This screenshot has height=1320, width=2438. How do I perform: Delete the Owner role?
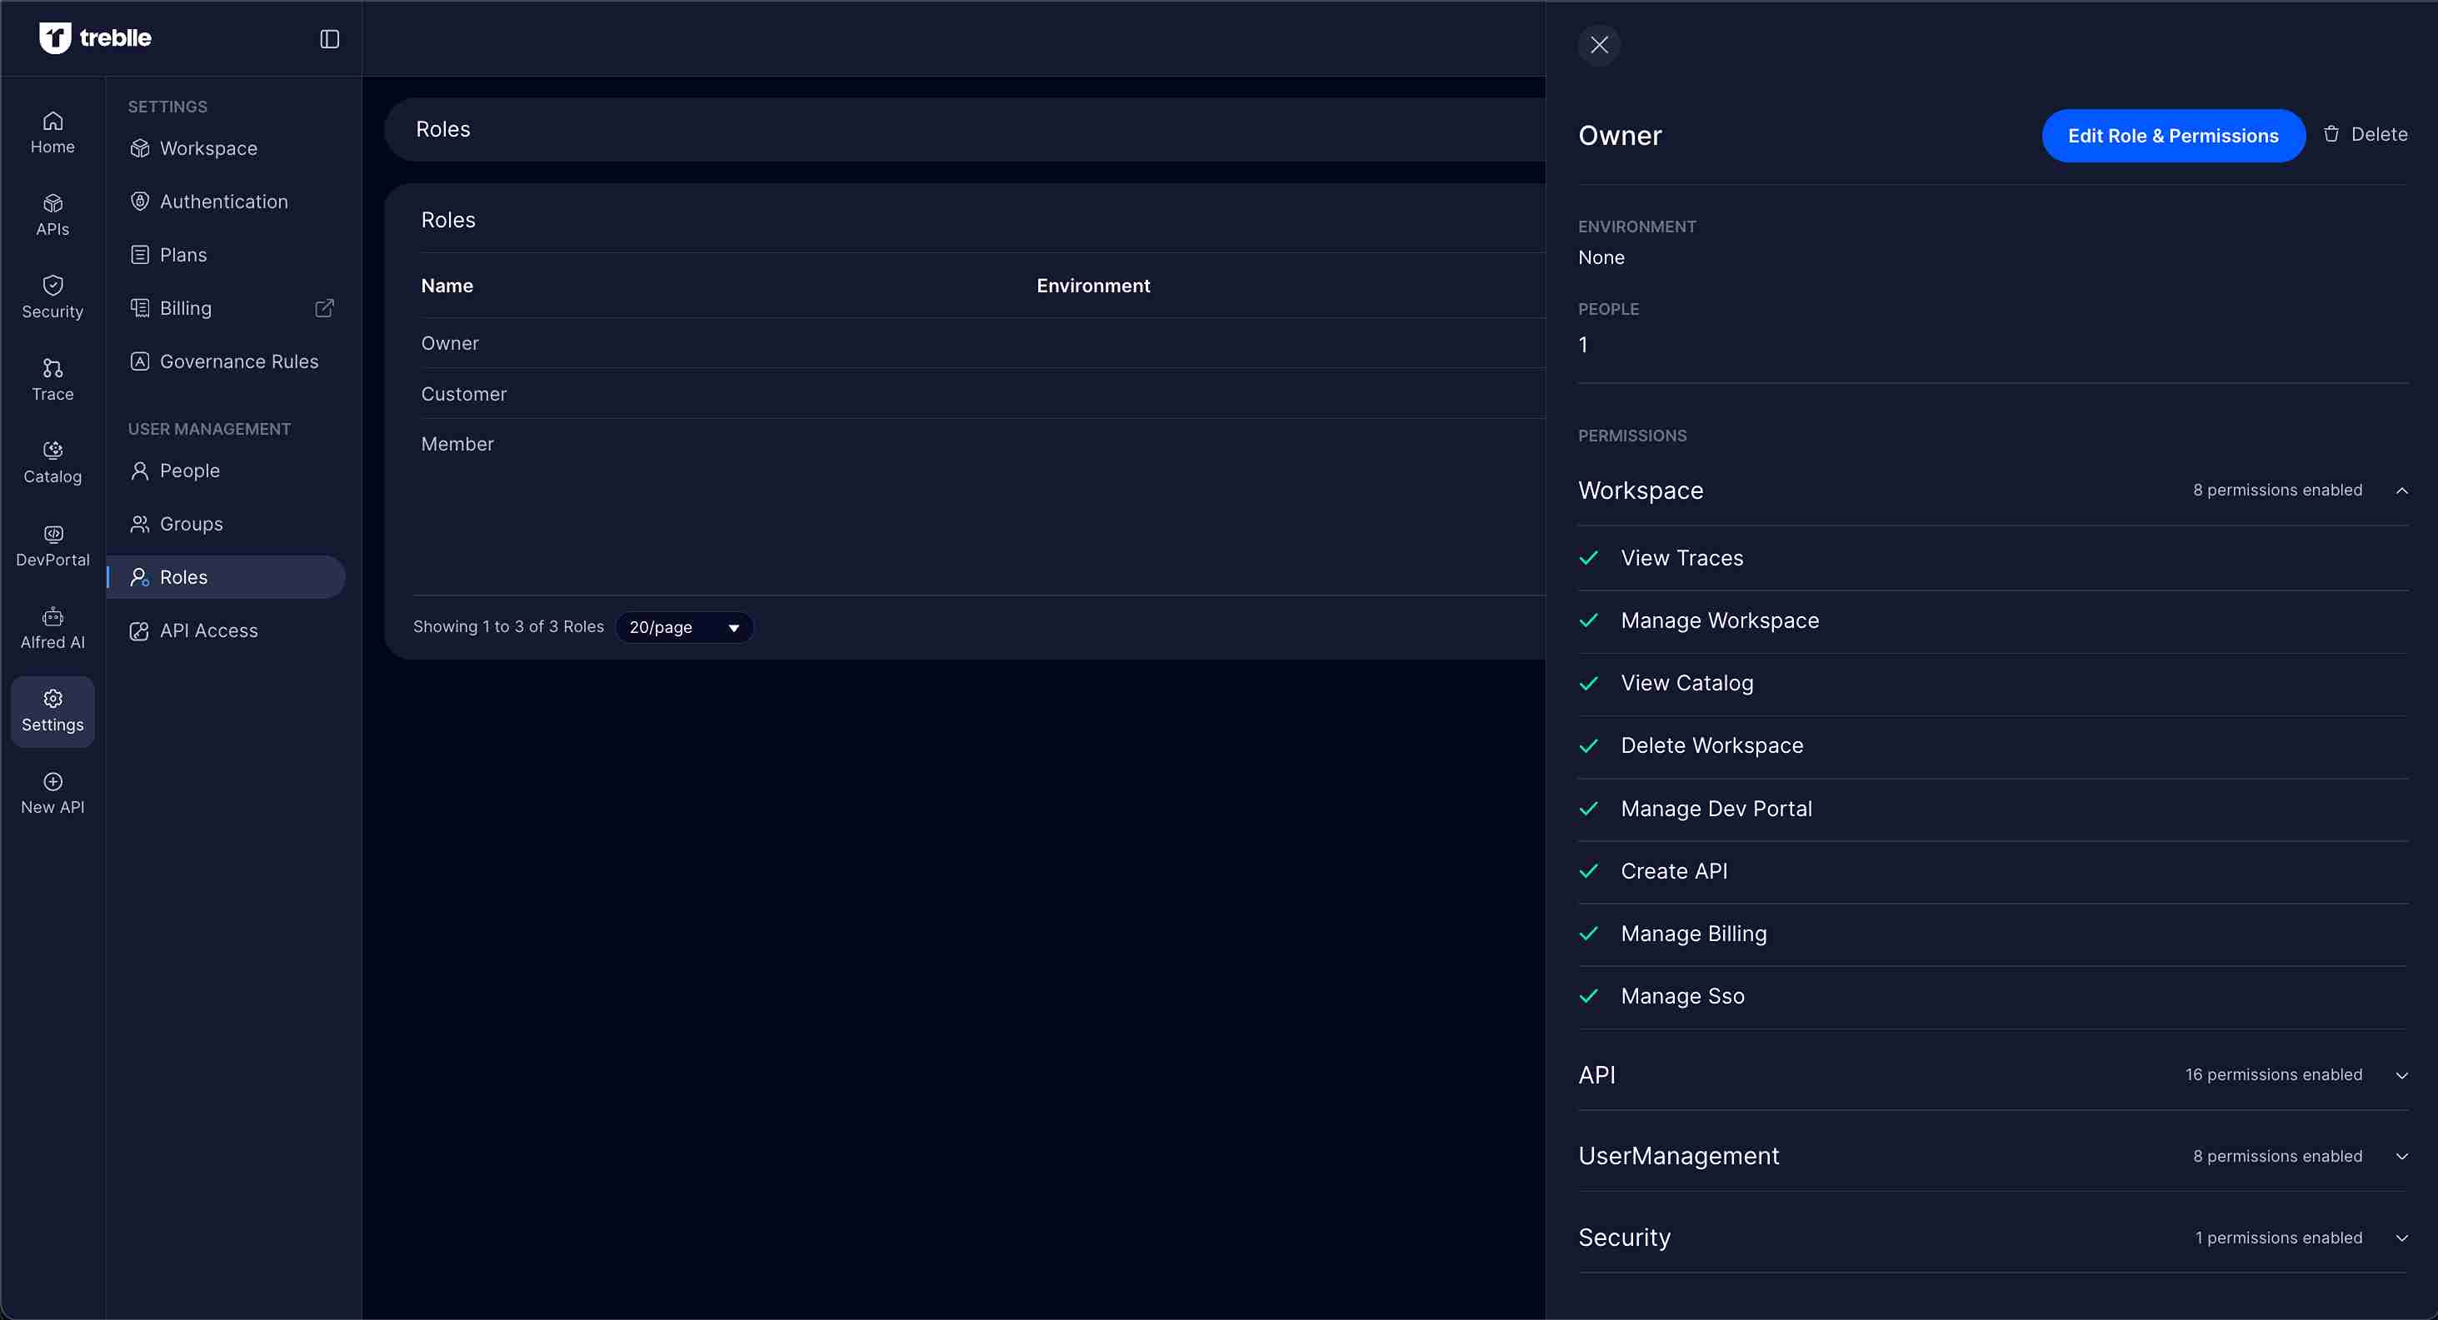(x=2366, y=134)
